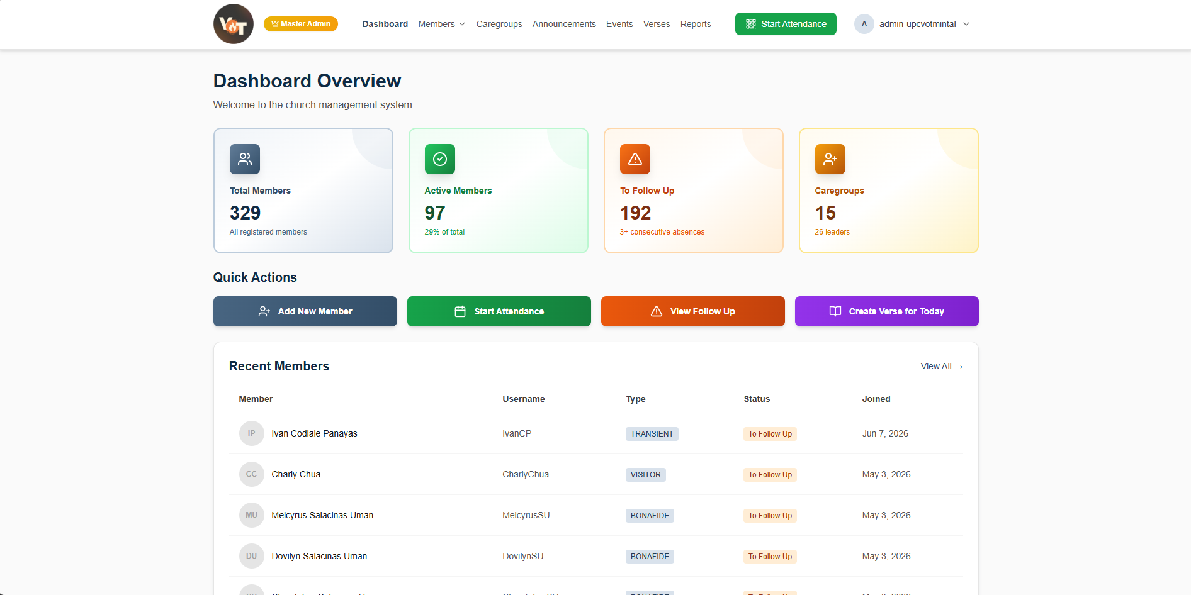
Task: Click the VOT church logo
Action: point(234,24)
